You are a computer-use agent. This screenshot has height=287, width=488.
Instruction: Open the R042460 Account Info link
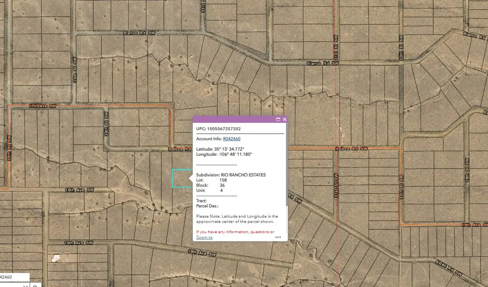[231, 139]
